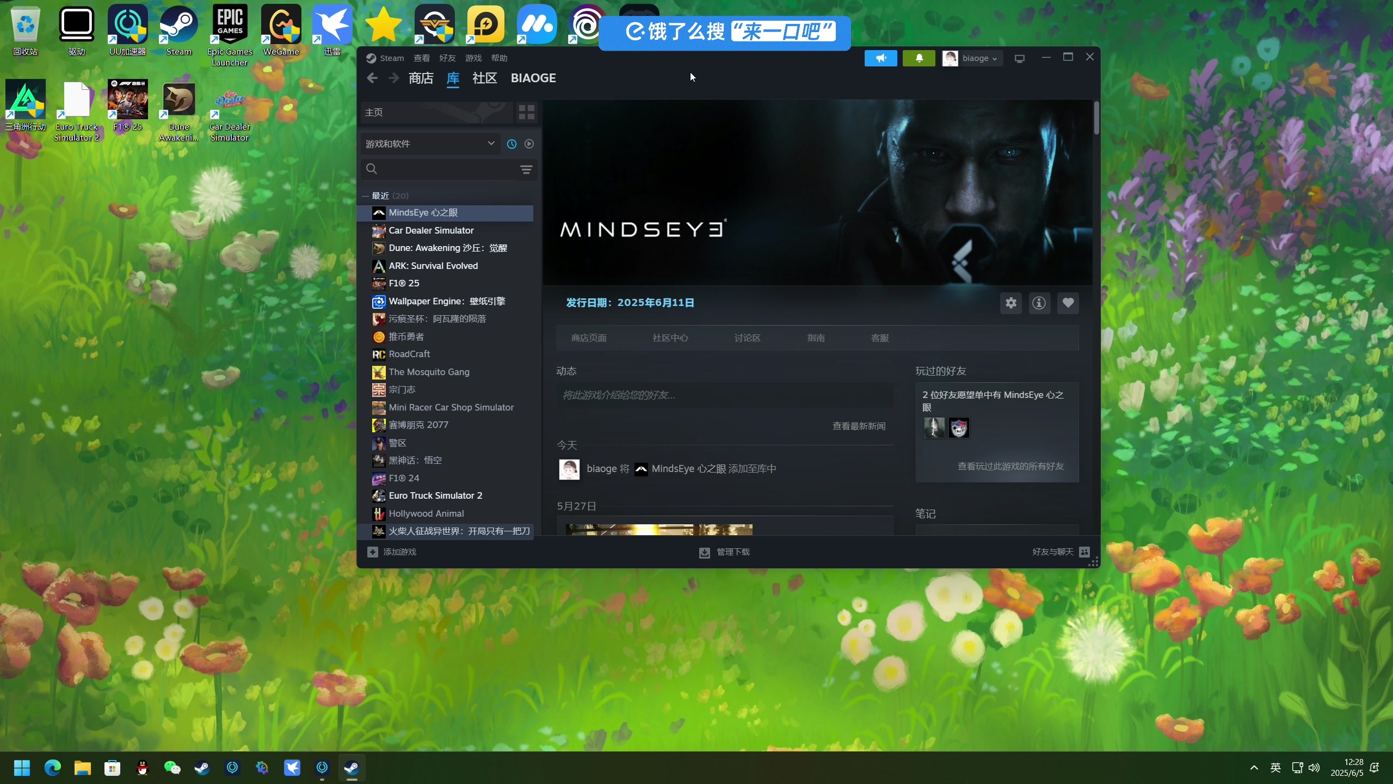Open second friend's avatar in wishlist box

959,428
